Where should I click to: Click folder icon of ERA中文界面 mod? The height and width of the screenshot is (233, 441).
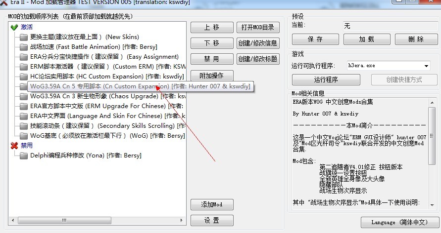[24, 116]
